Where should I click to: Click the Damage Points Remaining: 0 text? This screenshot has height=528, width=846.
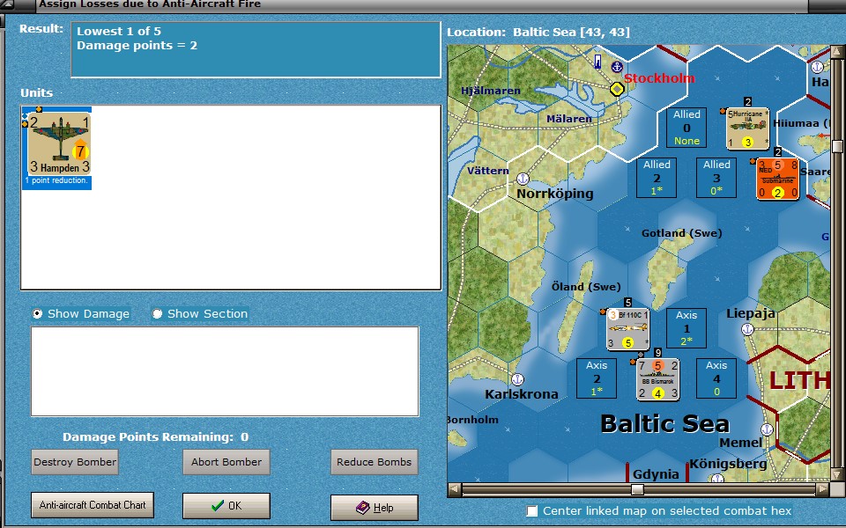155,437
